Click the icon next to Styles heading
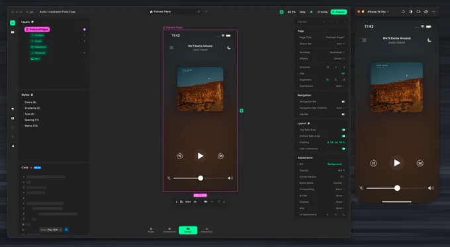450x247 pixels. [x=32, y=94]
